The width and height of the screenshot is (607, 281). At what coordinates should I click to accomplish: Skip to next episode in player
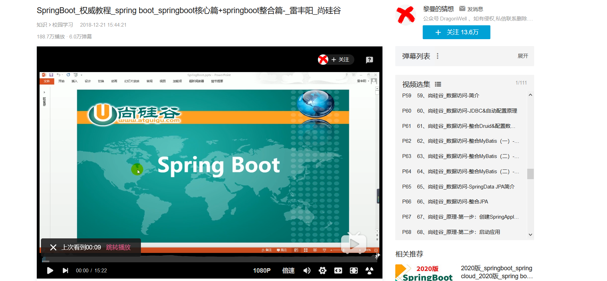pos(65,271)
